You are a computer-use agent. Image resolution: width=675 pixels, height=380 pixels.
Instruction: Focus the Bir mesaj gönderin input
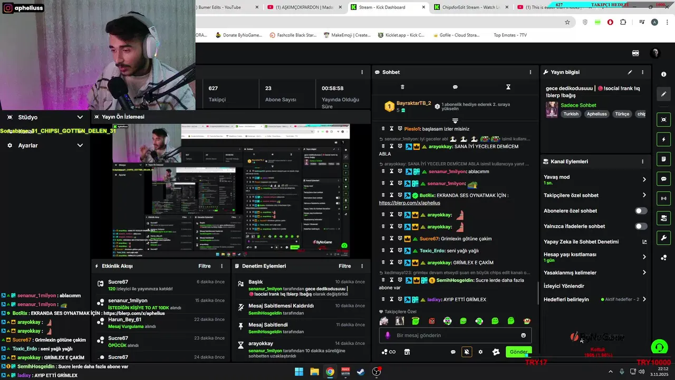coord(455,335)
